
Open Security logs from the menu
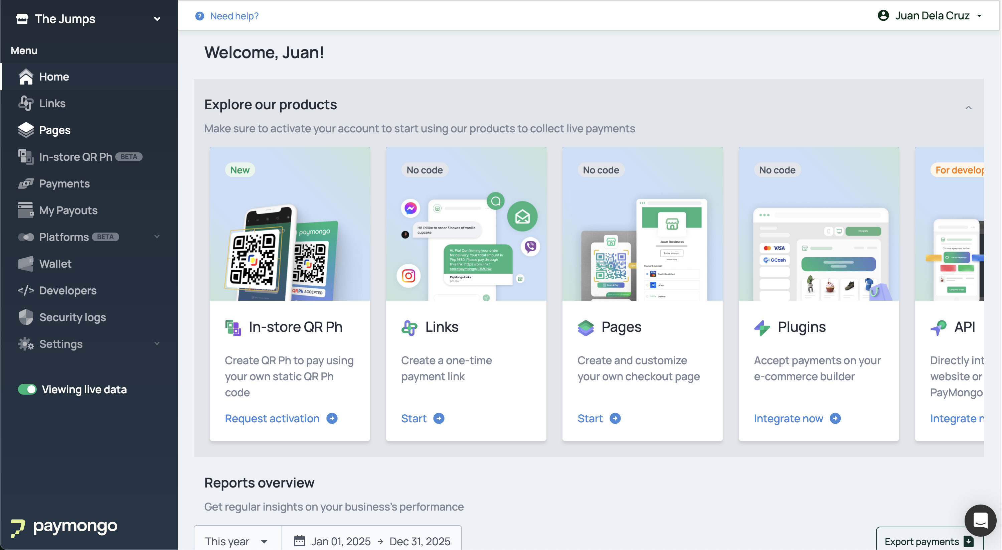pos(90,317)
